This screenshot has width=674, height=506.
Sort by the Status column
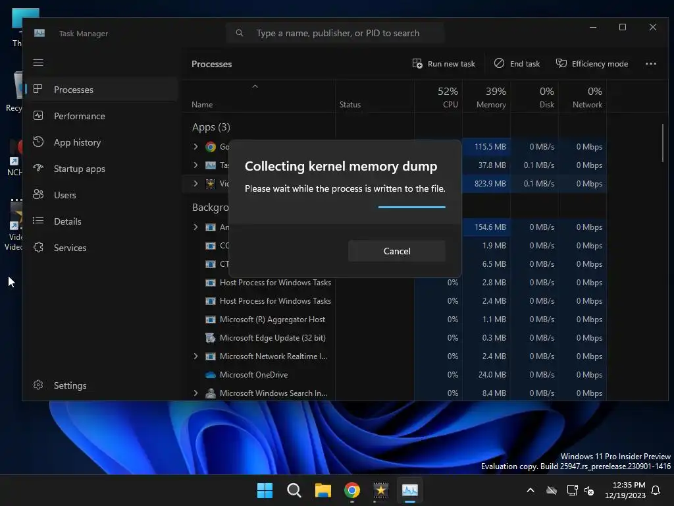(375, 97)
